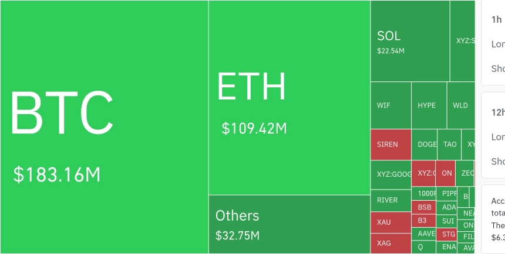Screen dimensions: 505x254
Task: Select the ETH $109.42M tile
Action: [x=289, y=98]
